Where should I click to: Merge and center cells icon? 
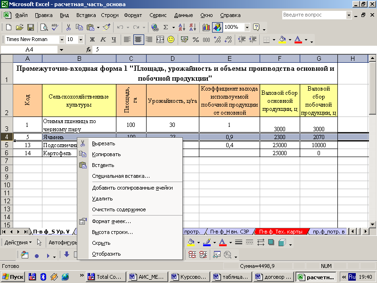coord(160,40)
